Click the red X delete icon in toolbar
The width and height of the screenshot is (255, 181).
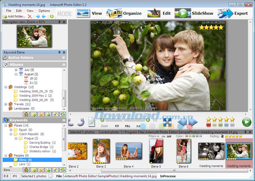(x=30, y=16)
